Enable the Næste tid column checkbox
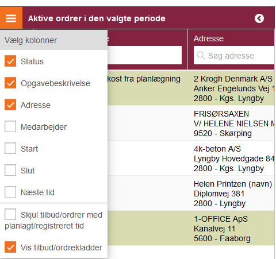276x259 pixels. 10,192
